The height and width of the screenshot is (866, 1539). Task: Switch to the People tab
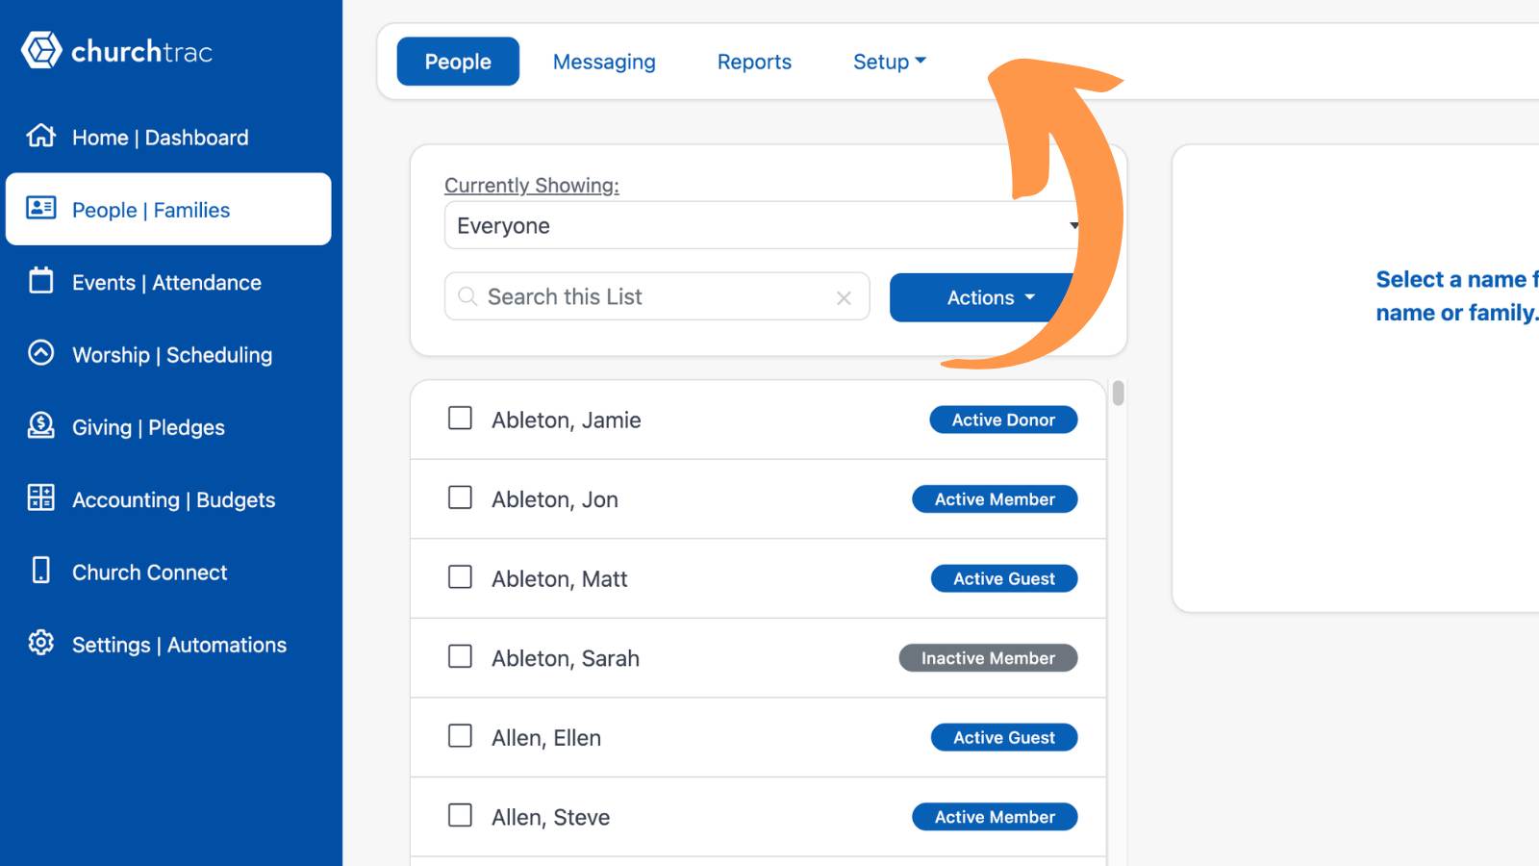pos(458,62)
